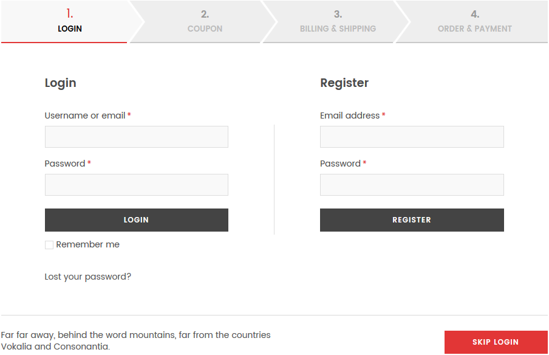Click the Email address label
This screenshot has height=355, width=549.
tap(348, 115)
